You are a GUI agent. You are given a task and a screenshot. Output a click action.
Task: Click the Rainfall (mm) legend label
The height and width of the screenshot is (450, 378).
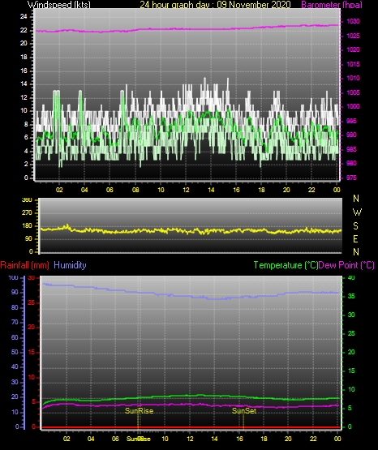(x=24, y=265)
